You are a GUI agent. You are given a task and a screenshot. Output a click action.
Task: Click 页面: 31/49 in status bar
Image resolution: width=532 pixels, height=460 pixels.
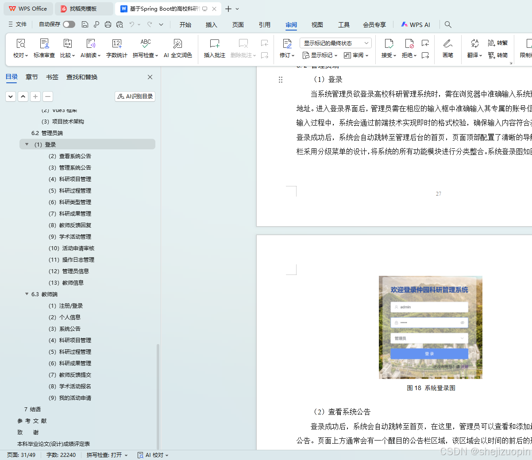(21, 455)
